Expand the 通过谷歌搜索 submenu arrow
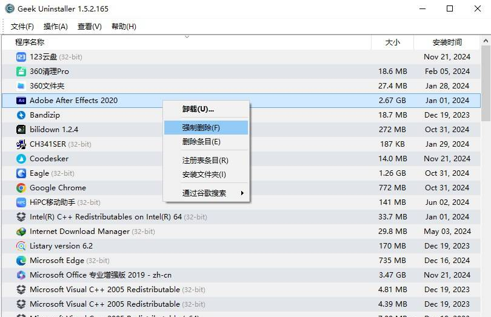 (242, 193)
